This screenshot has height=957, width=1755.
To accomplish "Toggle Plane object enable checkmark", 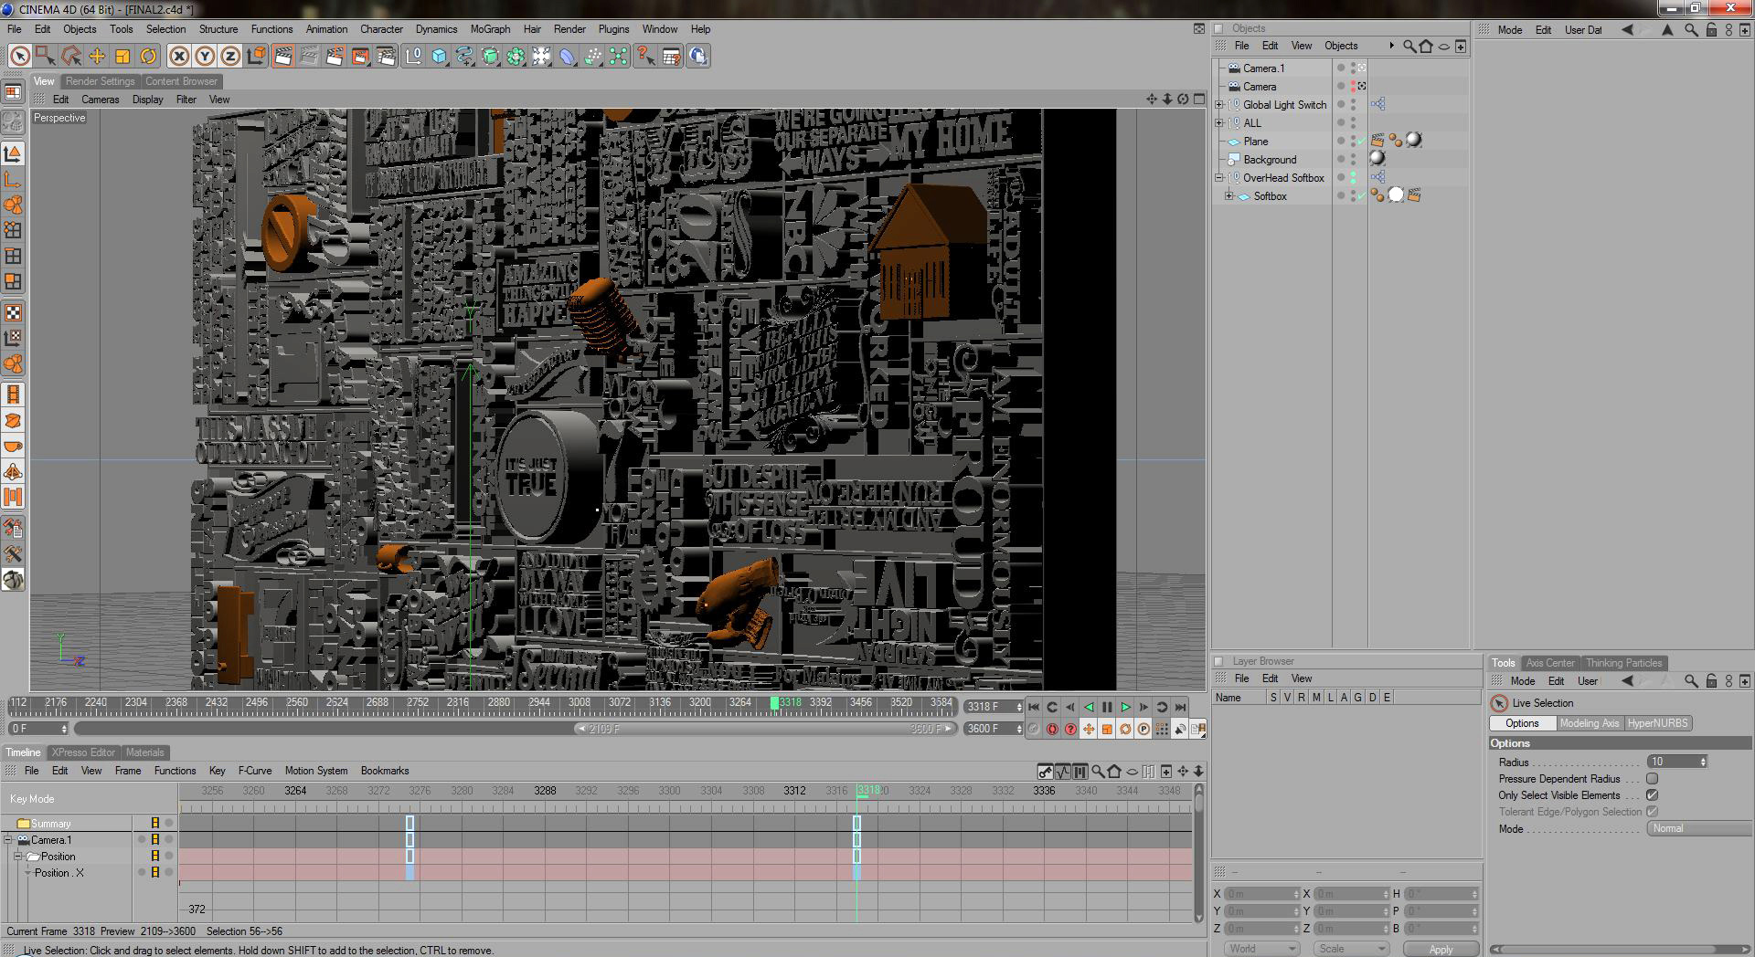I will 1362,142.
